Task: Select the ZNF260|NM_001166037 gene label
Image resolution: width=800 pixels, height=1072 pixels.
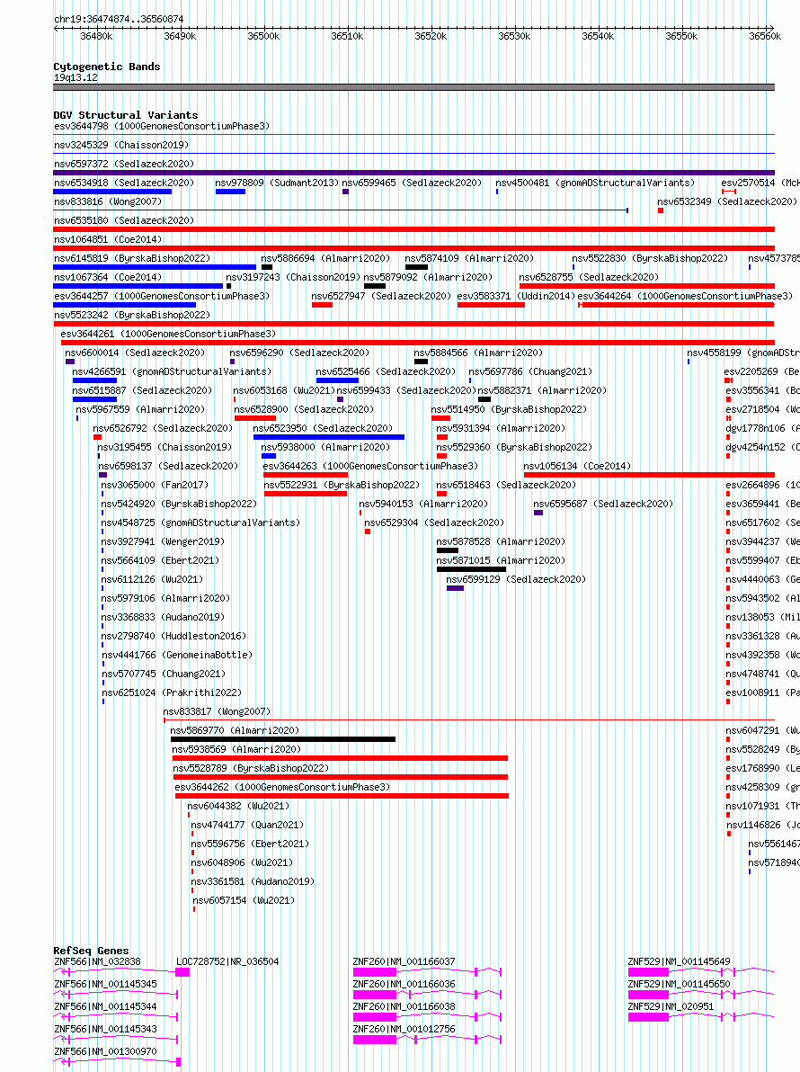Action: tap(404, 962)
